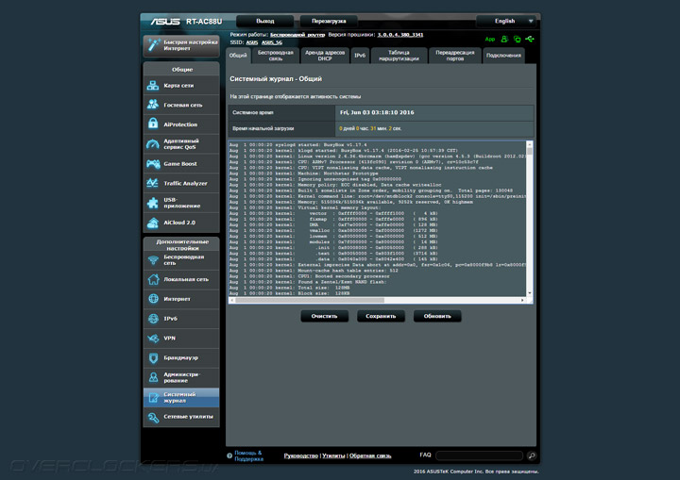Open Administration user icon

point(153,377)
